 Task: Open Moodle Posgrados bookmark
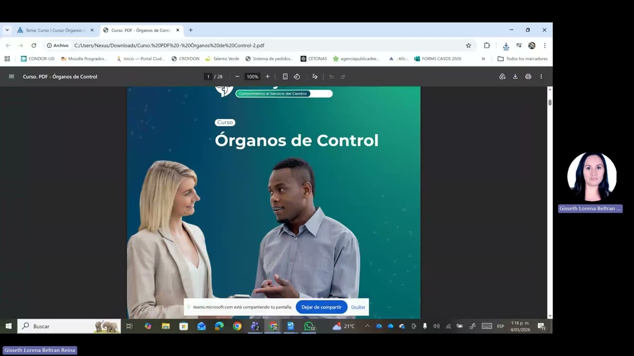[84, 59]
